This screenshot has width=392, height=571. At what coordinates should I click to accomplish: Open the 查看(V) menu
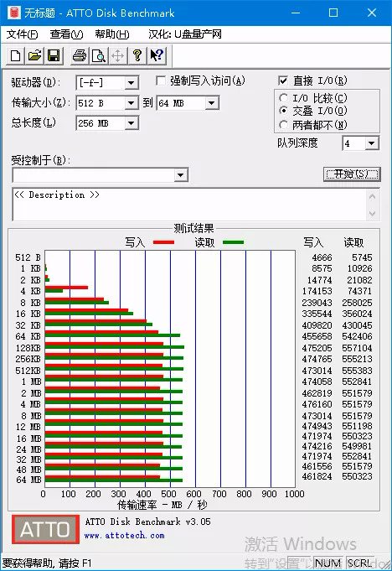66,34
